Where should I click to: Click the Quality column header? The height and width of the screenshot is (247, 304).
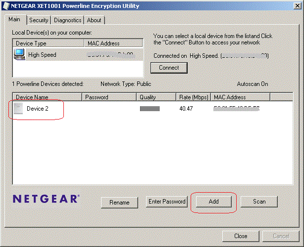156,97
